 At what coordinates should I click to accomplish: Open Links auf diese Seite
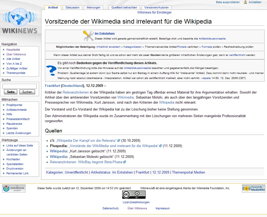click(20, 145)
